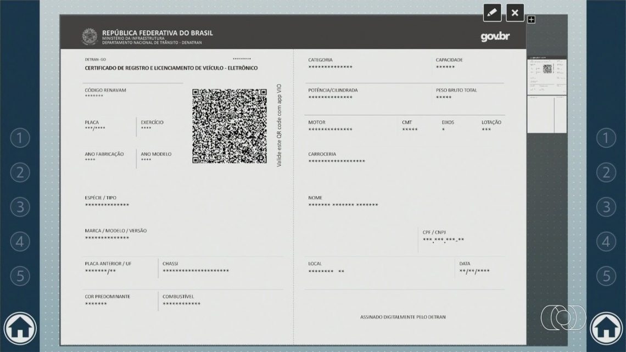The width and height of the screenshot is (626, 352).
Task: Click the 'PLACA' field label
Action: tap(92, 122)
